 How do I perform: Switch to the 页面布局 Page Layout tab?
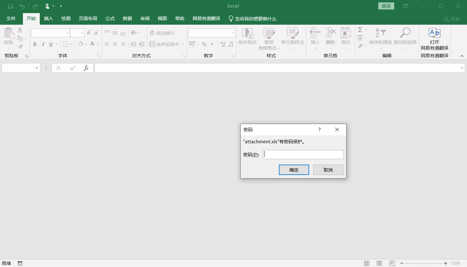click(88, 19)
